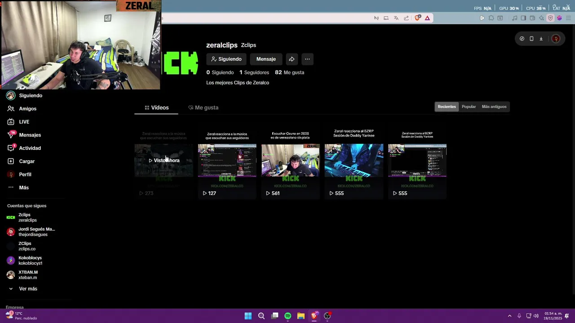Click the Brave VPN shield icon
The height and width of the screenshot is (323, 575).
(x=551, y=18)
